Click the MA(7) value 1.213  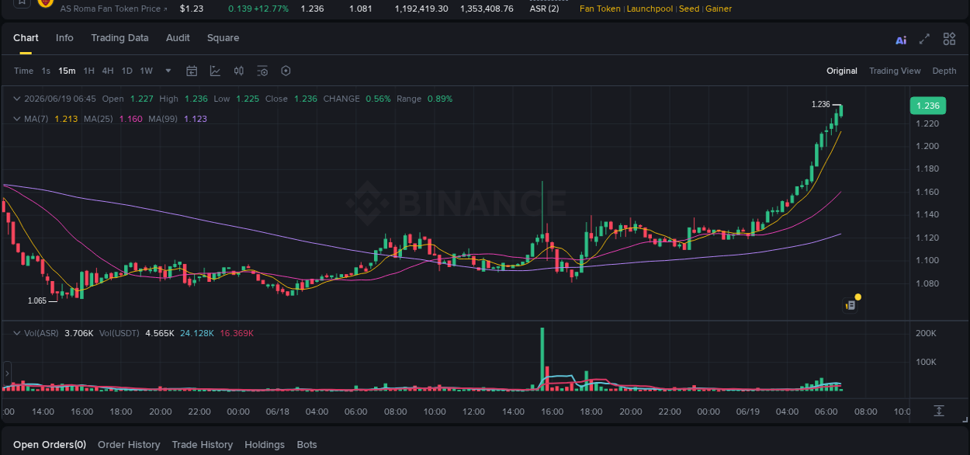tap(66, 119)
